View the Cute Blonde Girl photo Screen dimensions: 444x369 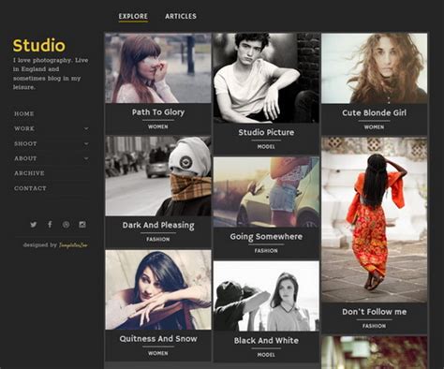point(375,68)
